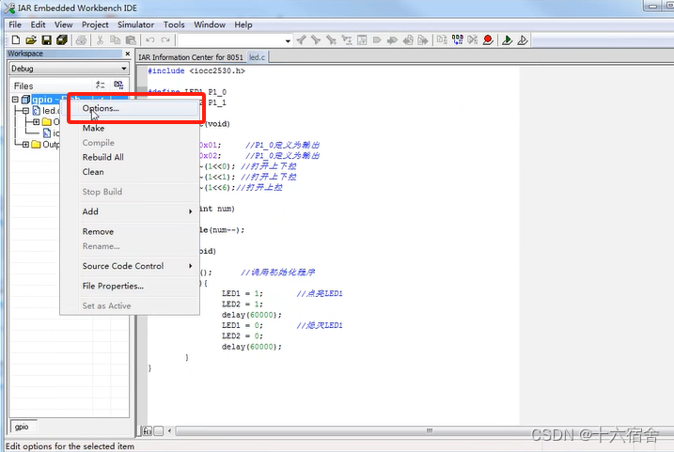Viewport: 674px width, 452px height.
Task: Toggle breakpoint with the red dot icon
Action: pos(488,40)
